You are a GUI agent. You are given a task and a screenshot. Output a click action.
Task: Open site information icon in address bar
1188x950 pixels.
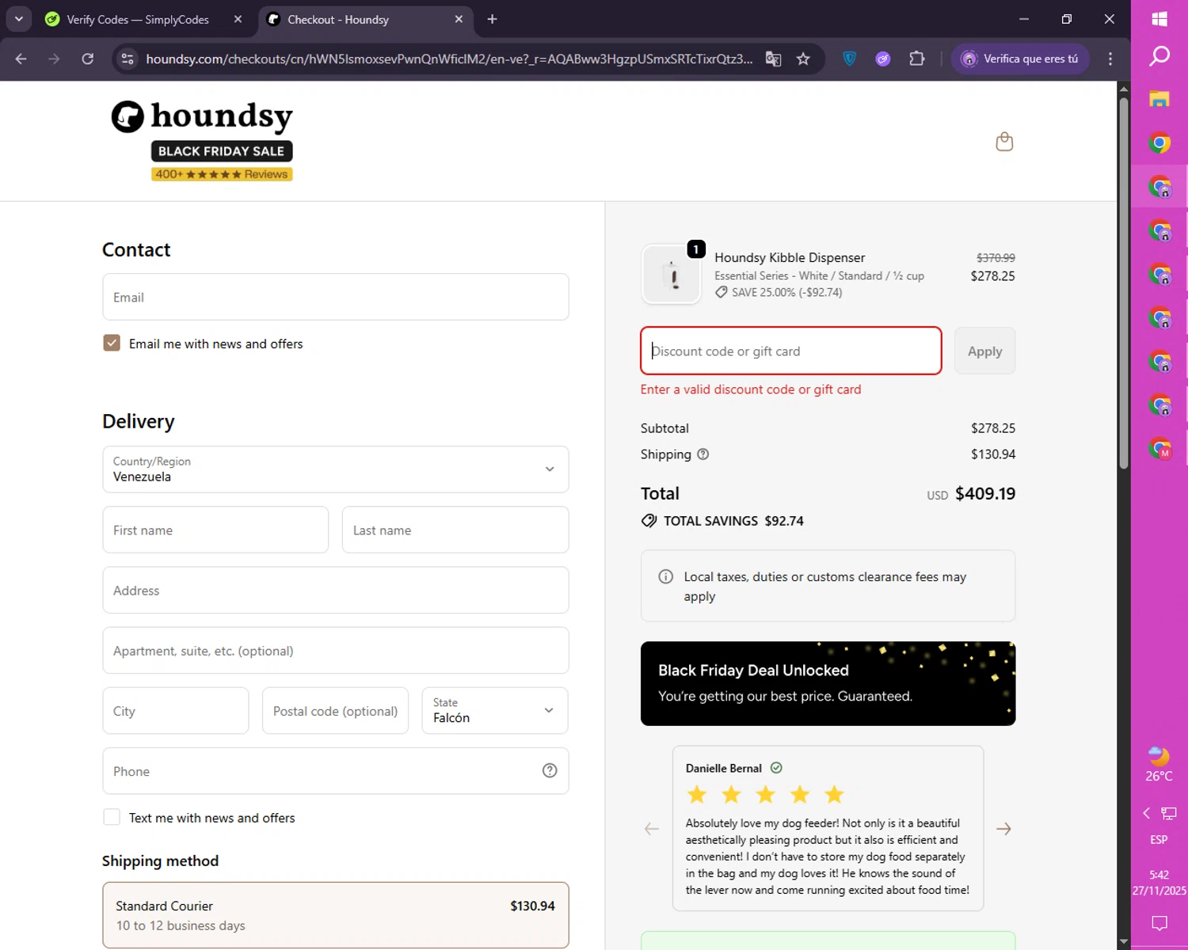tap(128, 59)
